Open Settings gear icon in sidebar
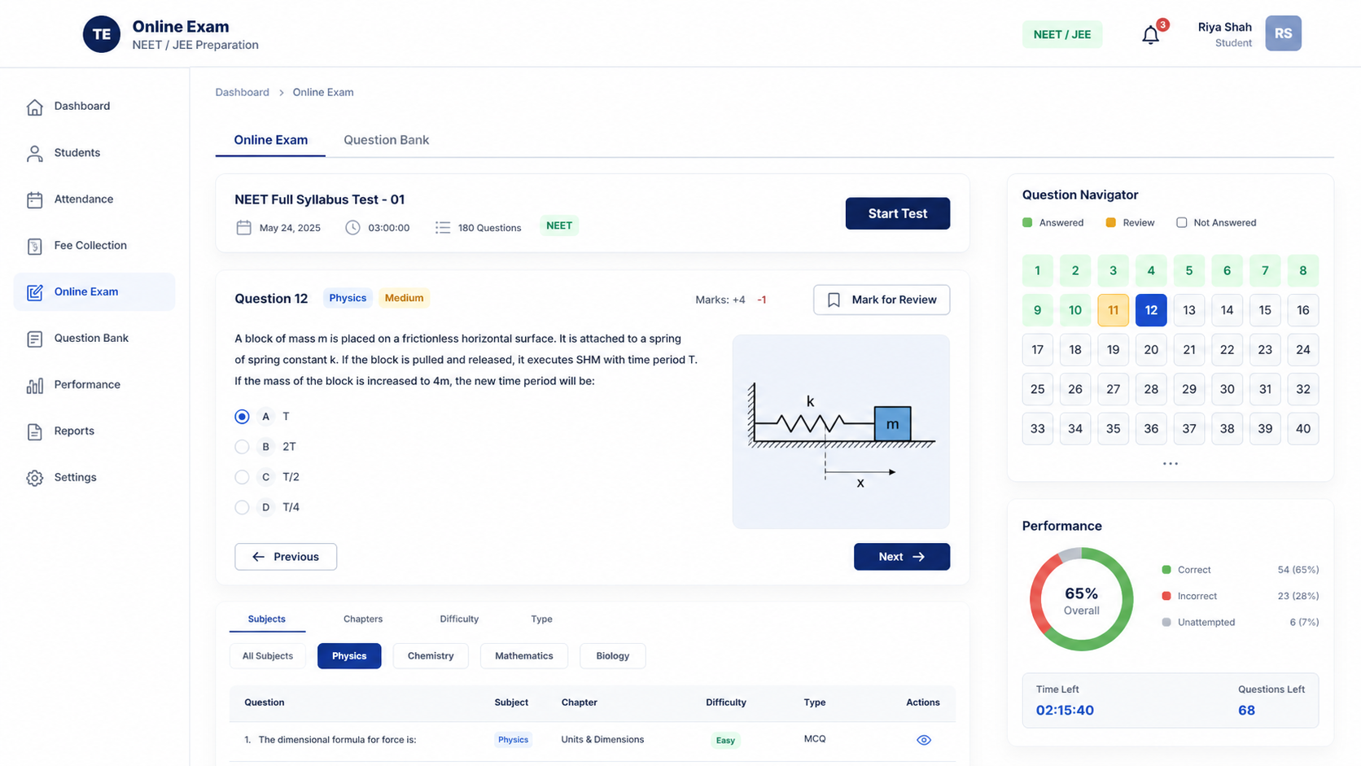Image resolution: width=1361 pixels, height=766 pixels. click(34, 478)
